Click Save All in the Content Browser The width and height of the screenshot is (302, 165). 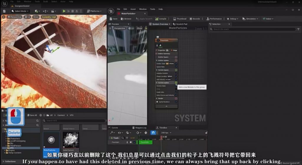coord(32,115)
